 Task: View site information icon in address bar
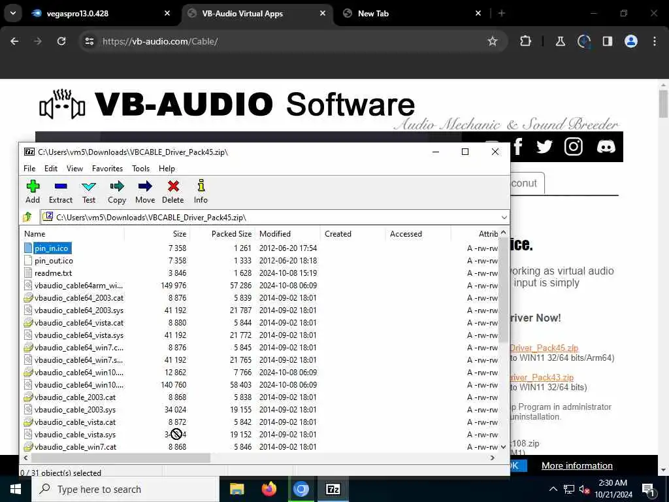pyautogui.click(x=90, y=41)
